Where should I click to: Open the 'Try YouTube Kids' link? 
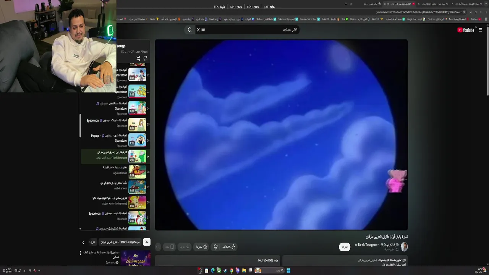(268, 260)
